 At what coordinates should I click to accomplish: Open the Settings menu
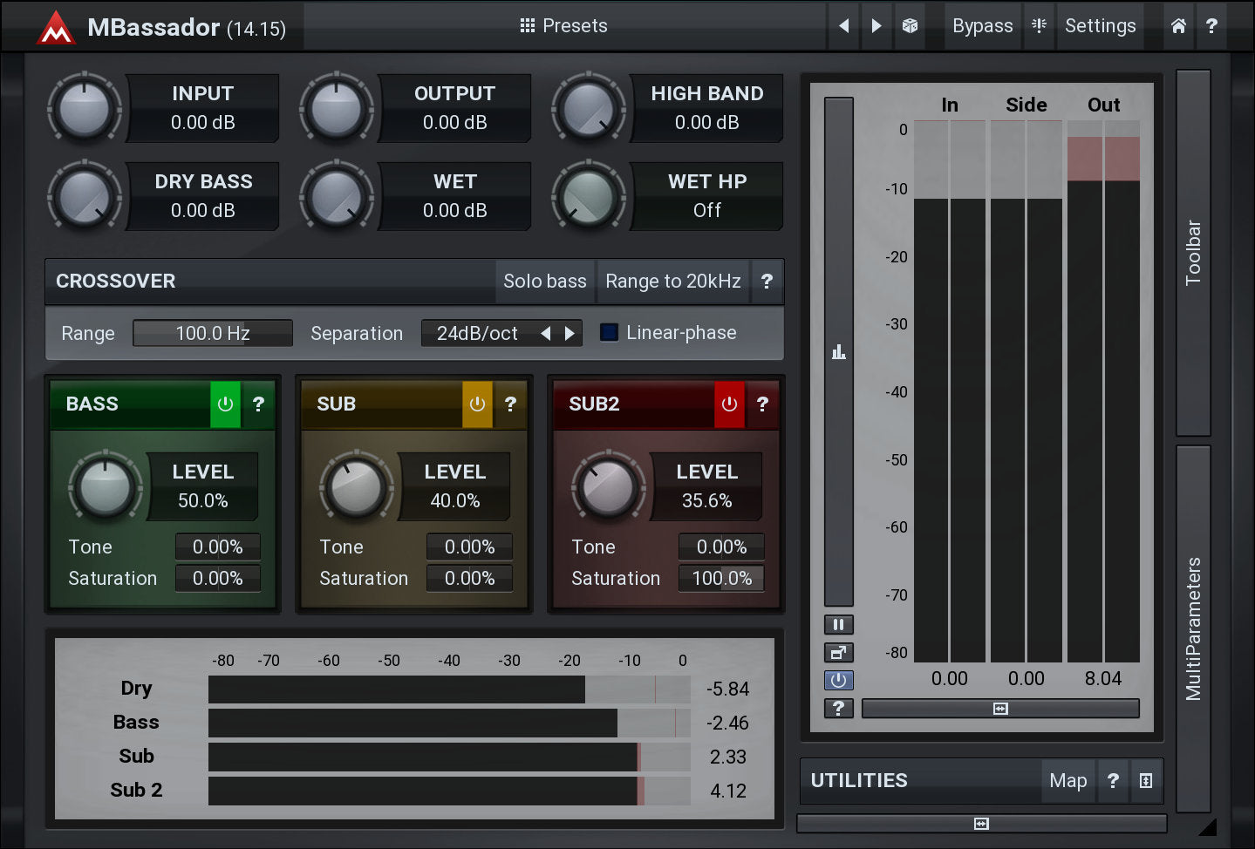click(1100, 26)
